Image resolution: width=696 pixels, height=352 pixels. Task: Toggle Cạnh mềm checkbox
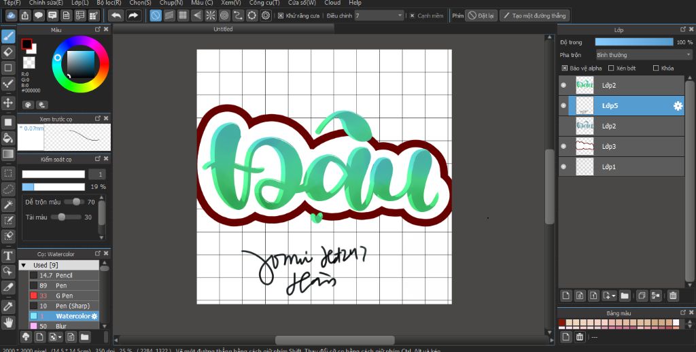point(413,16)
